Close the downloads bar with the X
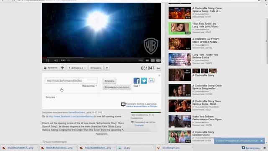Screen dimensions: 268x151 tap(265, 148)
